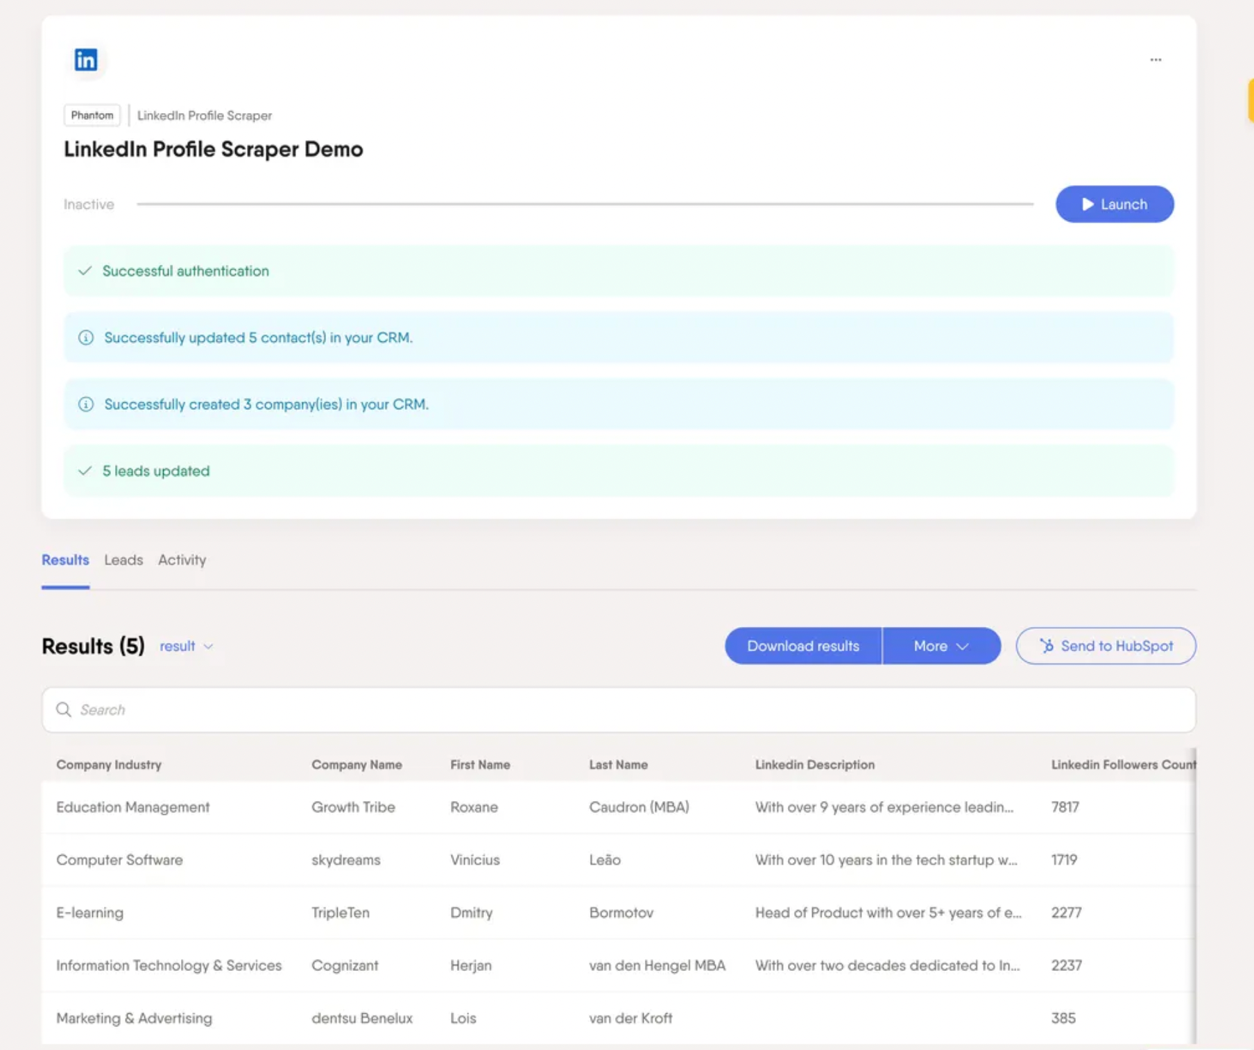Click the checkmark icon next to Successful authentication
The image size is (1254, 1050).
pyautogui.click(x=85, y=271)
